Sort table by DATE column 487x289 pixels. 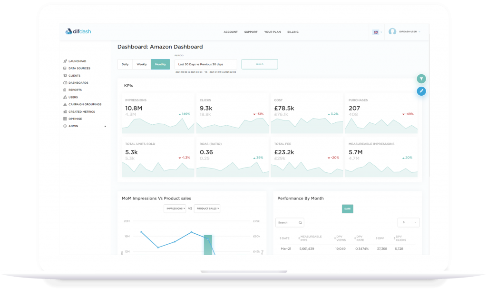pos(284,238)
